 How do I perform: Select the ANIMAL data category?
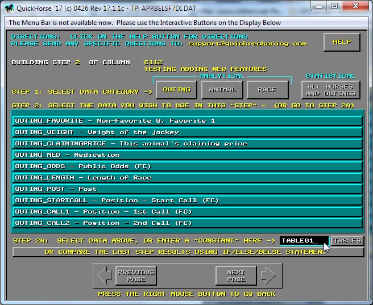coord(222,90)
